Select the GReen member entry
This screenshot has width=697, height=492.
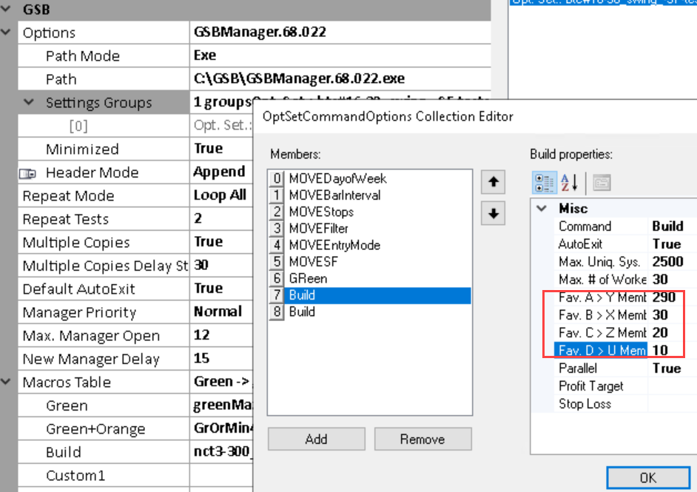(308, 278)
